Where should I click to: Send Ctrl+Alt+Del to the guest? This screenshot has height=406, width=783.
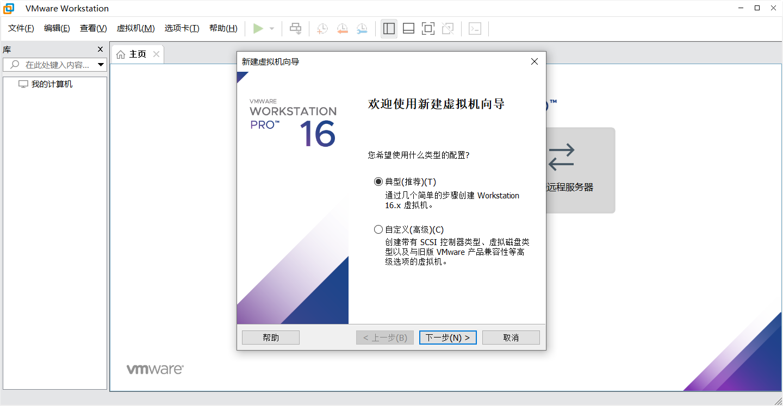click(x=295, y=28)
